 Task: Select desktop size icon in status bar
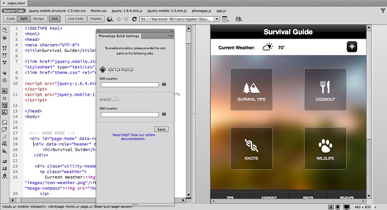(x=347, y=207)
